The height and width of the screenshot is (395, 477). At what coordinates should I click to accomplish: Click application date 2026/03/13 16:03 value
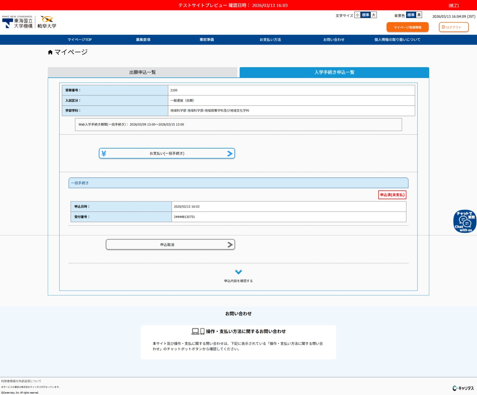point(187,207)
